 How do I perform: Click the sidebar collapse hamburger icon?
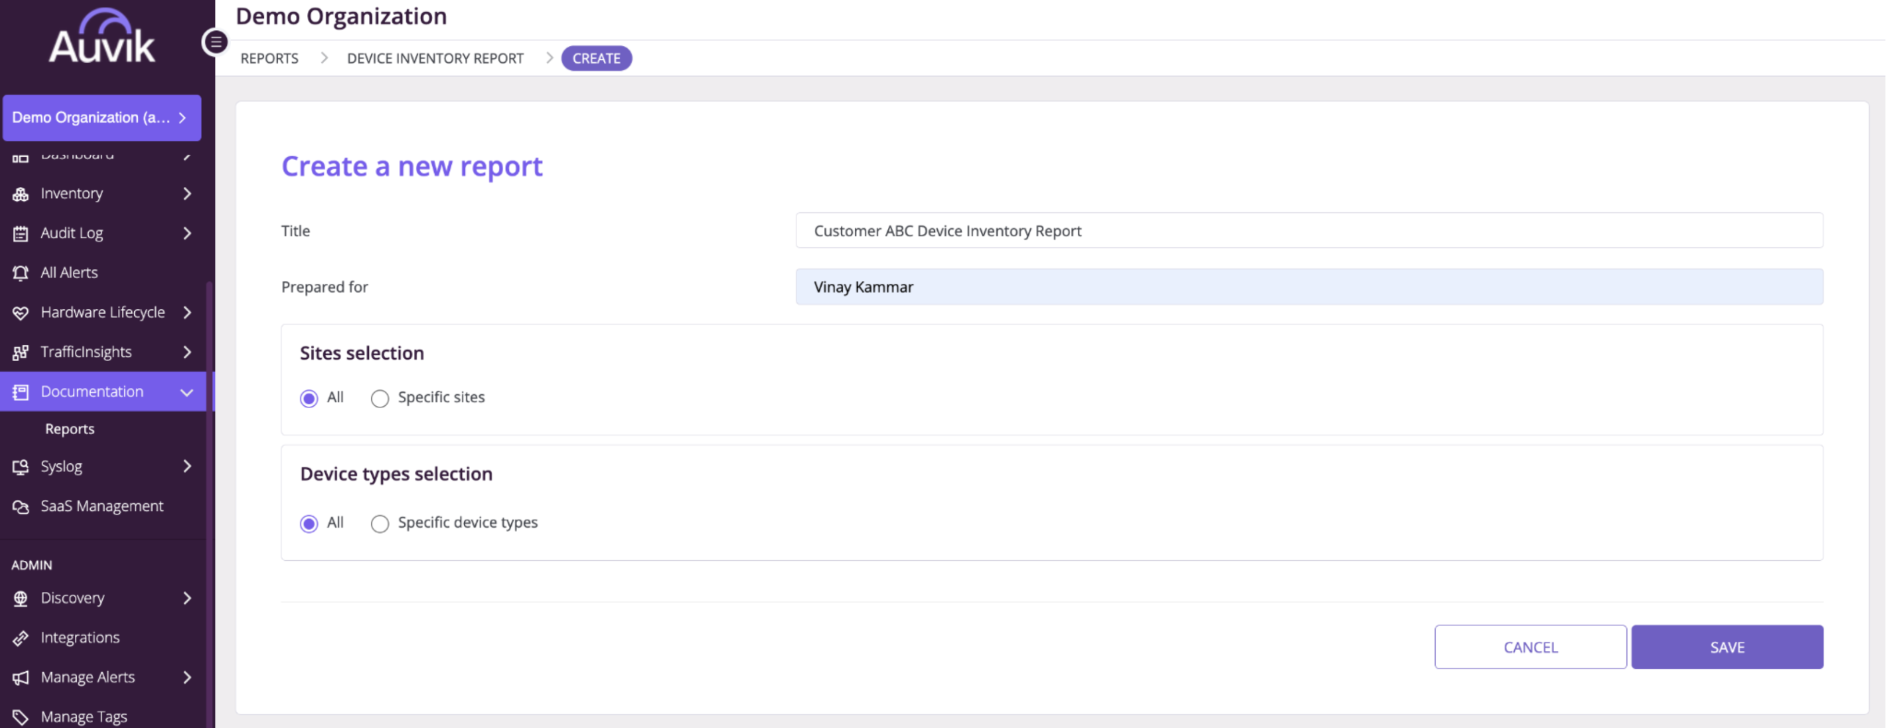(215, 42)
